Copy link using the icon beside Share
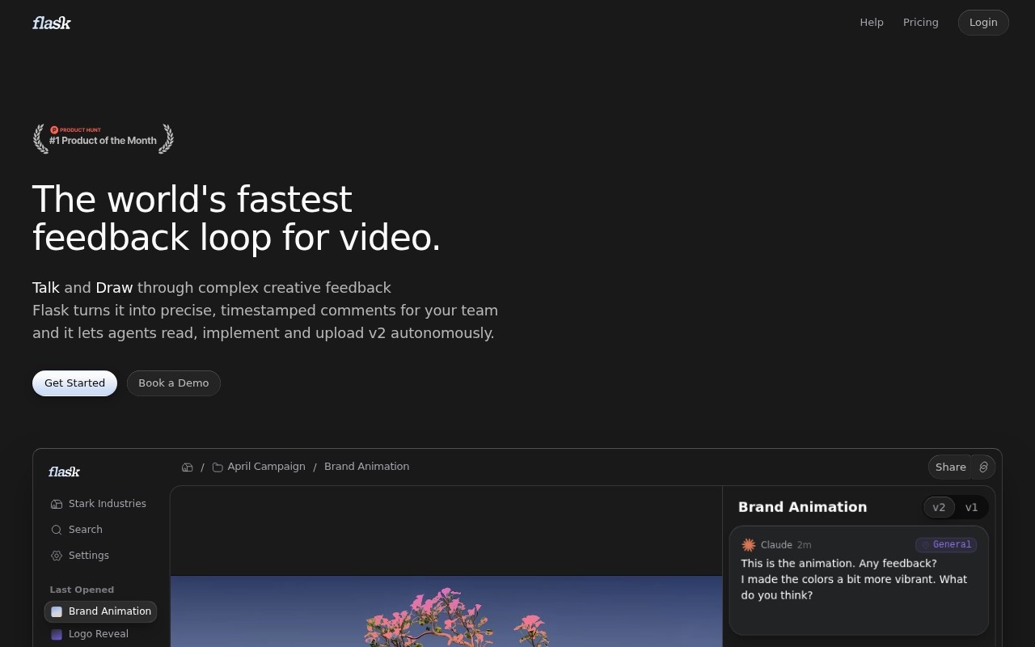The height and width of the screenshot is (647, 1035). (x=983, y=467)
